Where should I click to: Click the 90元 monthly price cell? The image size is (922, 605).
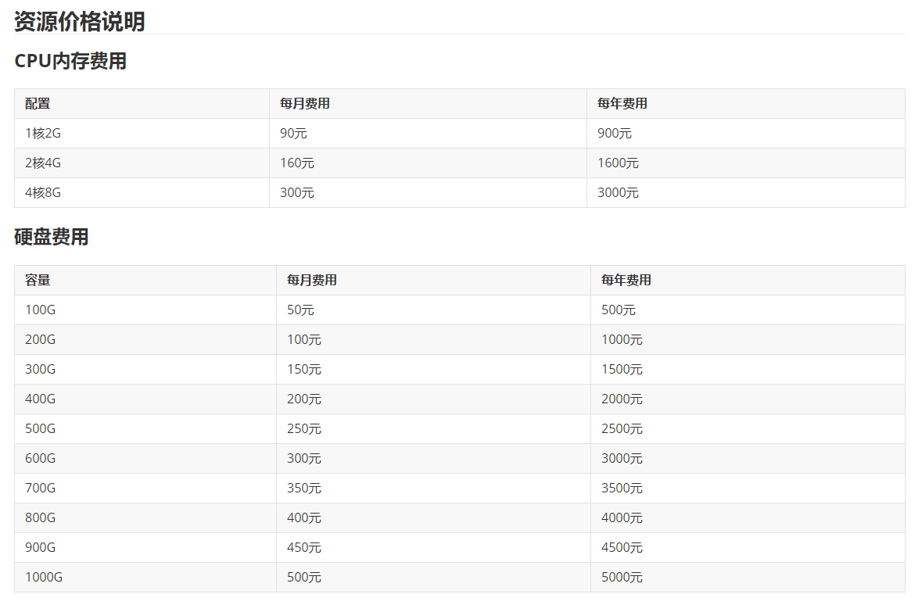[x=293, y=134]
